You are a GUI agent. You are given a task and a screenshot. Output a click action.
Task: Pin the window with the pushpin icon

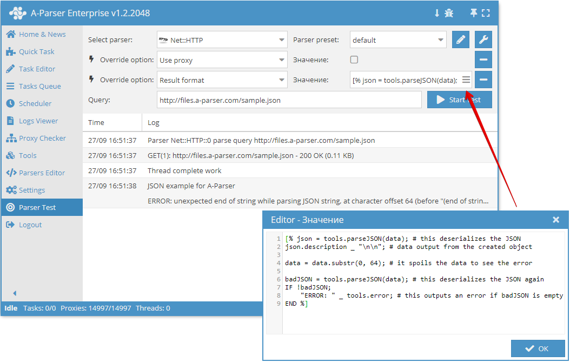click(474, 13)
